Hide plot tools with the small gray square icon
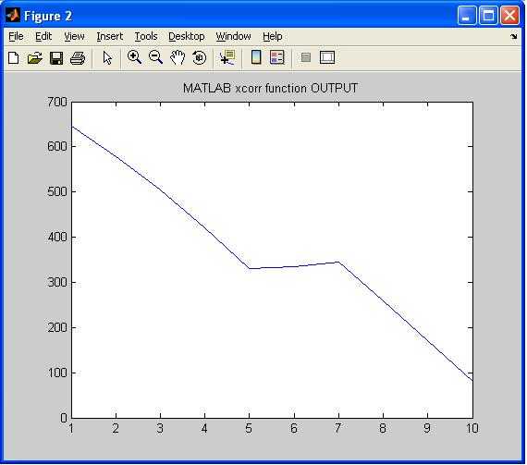527x465 pixels. click(306, 57)
